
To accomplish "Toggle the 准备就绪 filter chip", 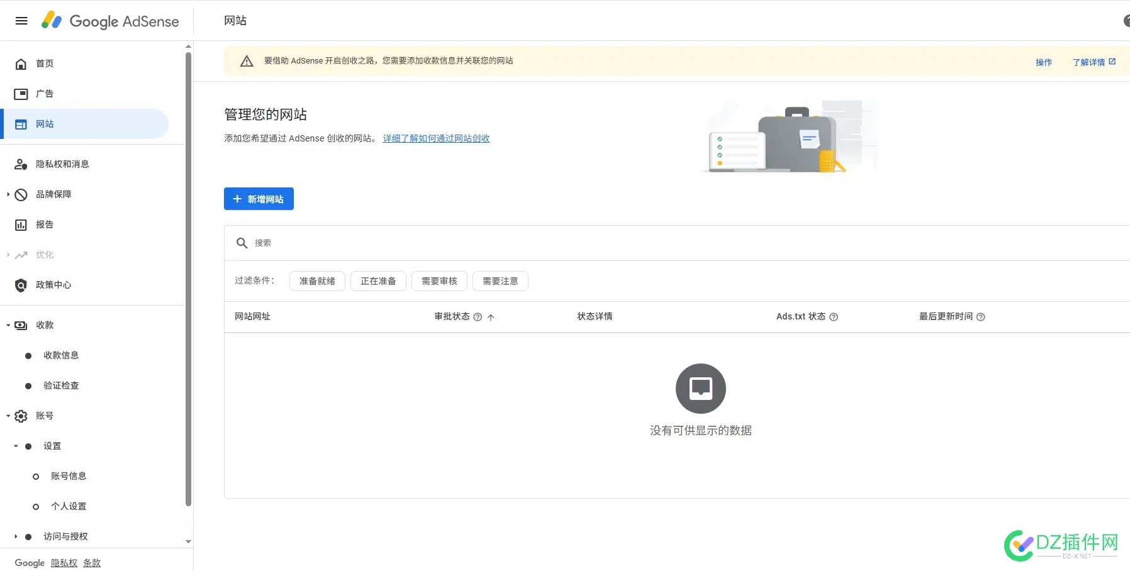I will click(x=317, y=281).
